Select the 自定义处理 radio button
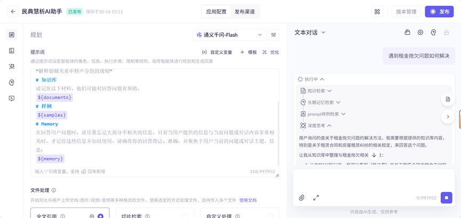 point(270,216)
